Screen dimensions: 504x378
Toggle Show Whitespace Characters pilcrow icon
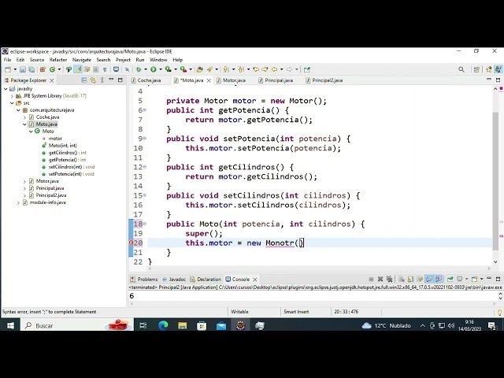click(x=105, y=69)
